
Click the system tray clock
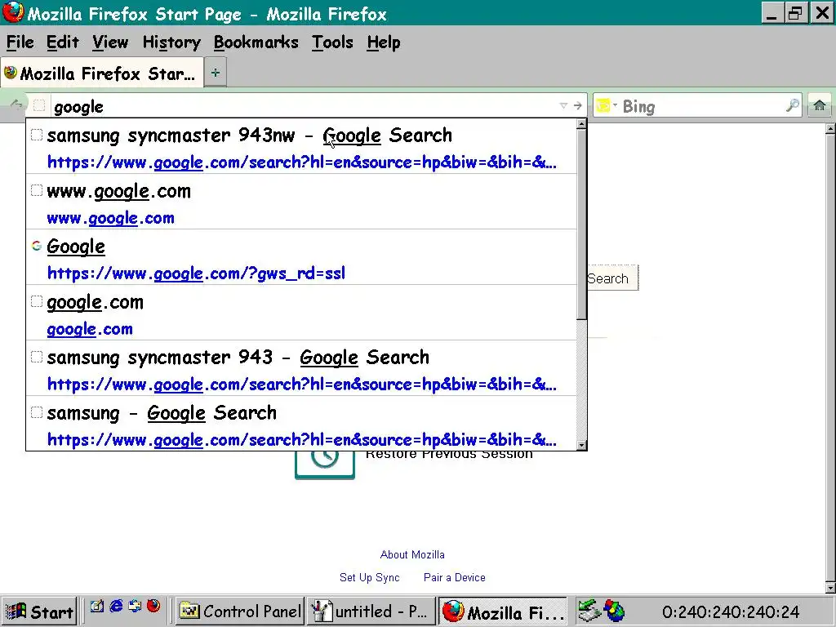click(x=731, y=612)
